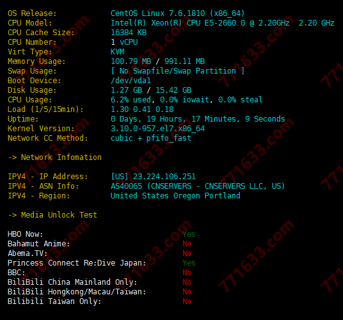
Task: Click the AS40065 CNSERVERS ASN info
Action: (x=198, y=186)
